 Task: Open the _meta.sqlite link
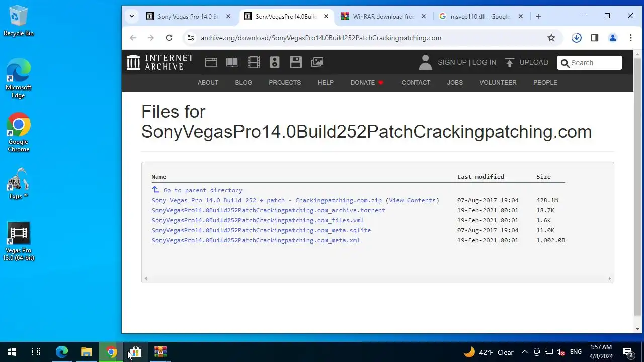click(x=261, y=230)
